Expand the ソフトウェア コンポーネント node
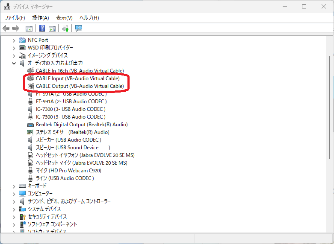Screen dimensions: 334x244 [x=14, y=225]
